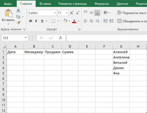Expand the font size 11 dropdown
Image resolution: width=147 pixels, height=113 pixels.
pyautogui.click(x=66, y=13)
